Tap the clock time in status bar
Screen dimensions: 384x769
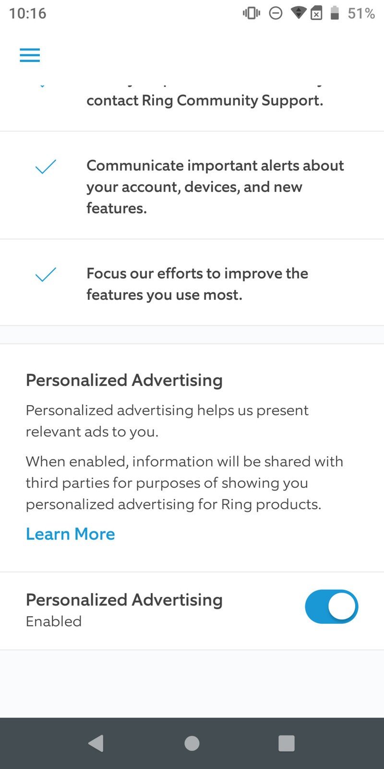pos(28,13)
